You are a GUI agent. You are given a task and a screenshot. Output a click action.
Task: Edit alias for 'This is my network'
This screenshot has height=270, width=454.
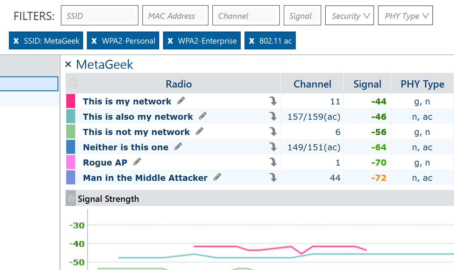[x=181, y=101]
